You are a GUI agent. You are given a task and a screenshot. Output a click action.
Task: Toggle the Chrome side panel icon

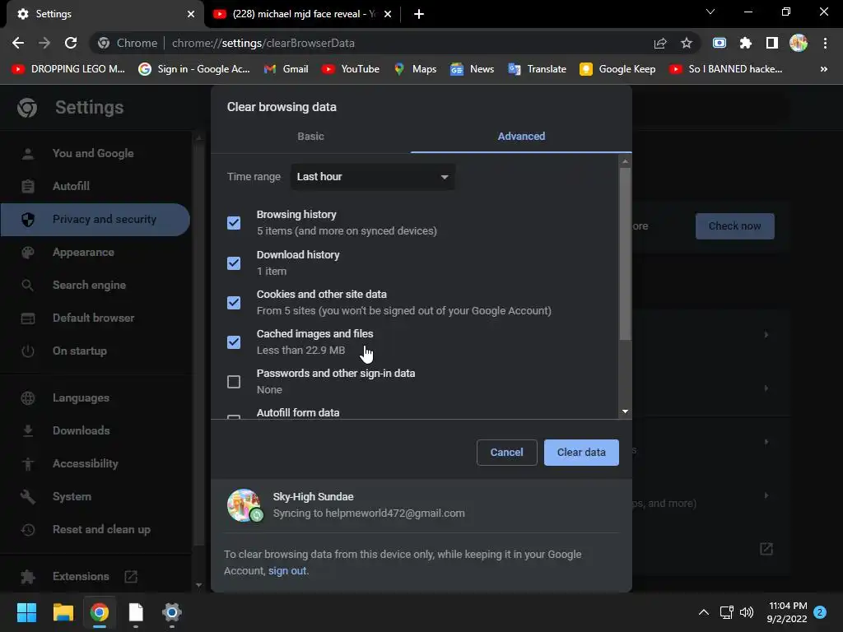pyautogui.click(x=771, y=43)
